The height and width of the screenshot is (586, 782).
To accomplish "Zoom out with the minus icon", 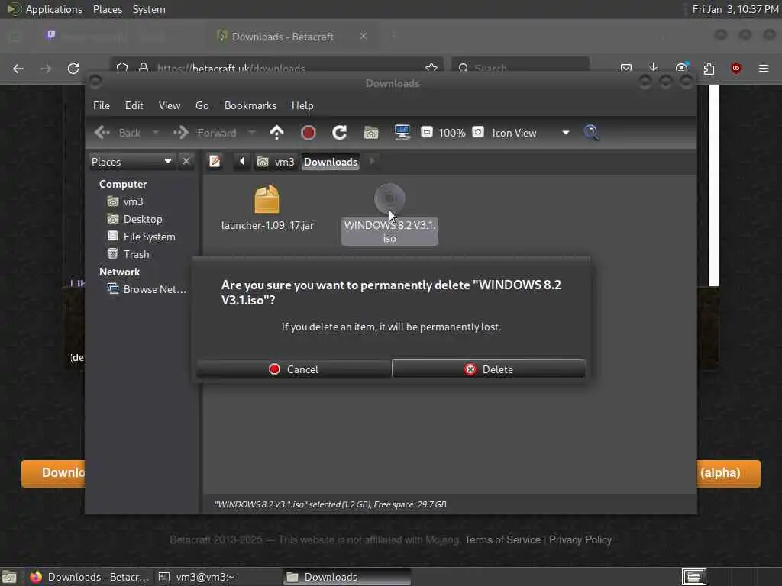I will click(x=426, y=132).
